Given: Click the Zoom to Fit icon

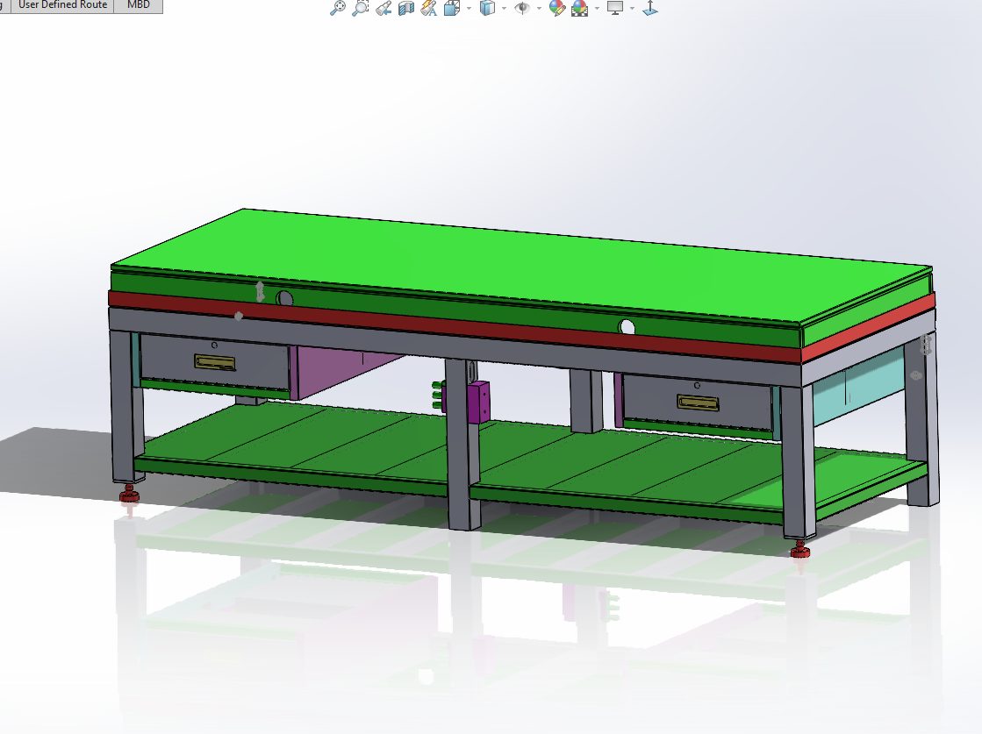Looking at the screenshot, I should pyautogui.click(x=338, y=8).
